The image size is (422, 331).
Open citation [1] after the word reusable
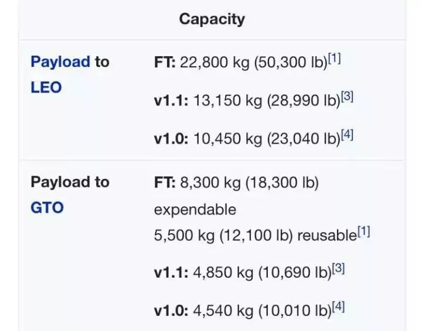click(x=364, y=233)
